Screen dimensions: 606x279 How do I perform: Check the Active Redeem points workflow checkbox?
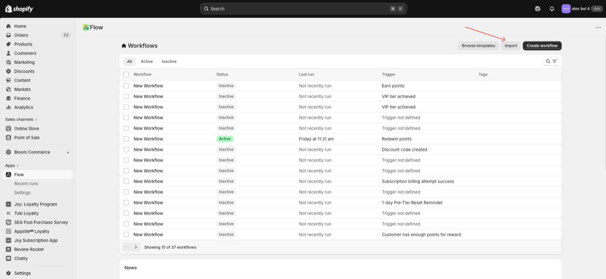tap(126, 139)
